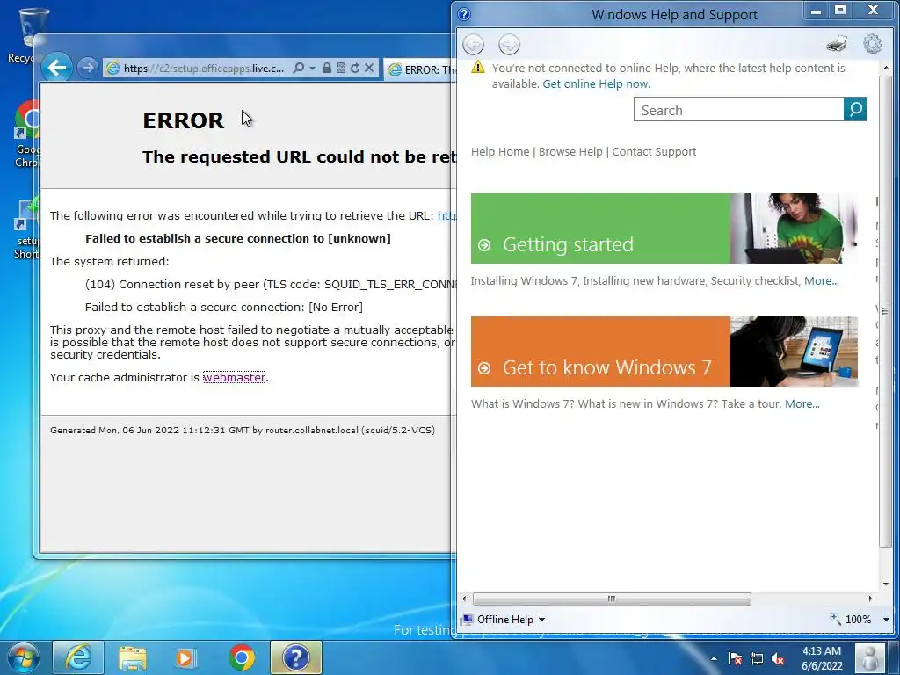The width and height of the screenshot is (900, 675).
Task: Click More link under Getting started
Action: 822,280
